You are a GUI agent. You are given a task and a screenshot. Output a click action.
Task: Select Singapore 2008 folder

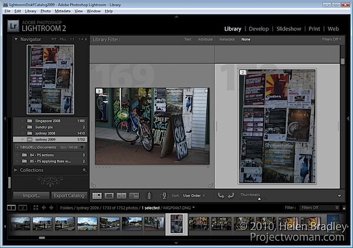click(51, 120)
